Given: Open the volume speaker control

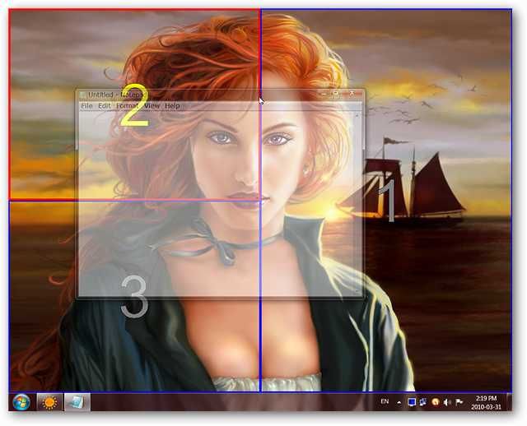Looking at the screenshot, I should click(x=447, y=402).
